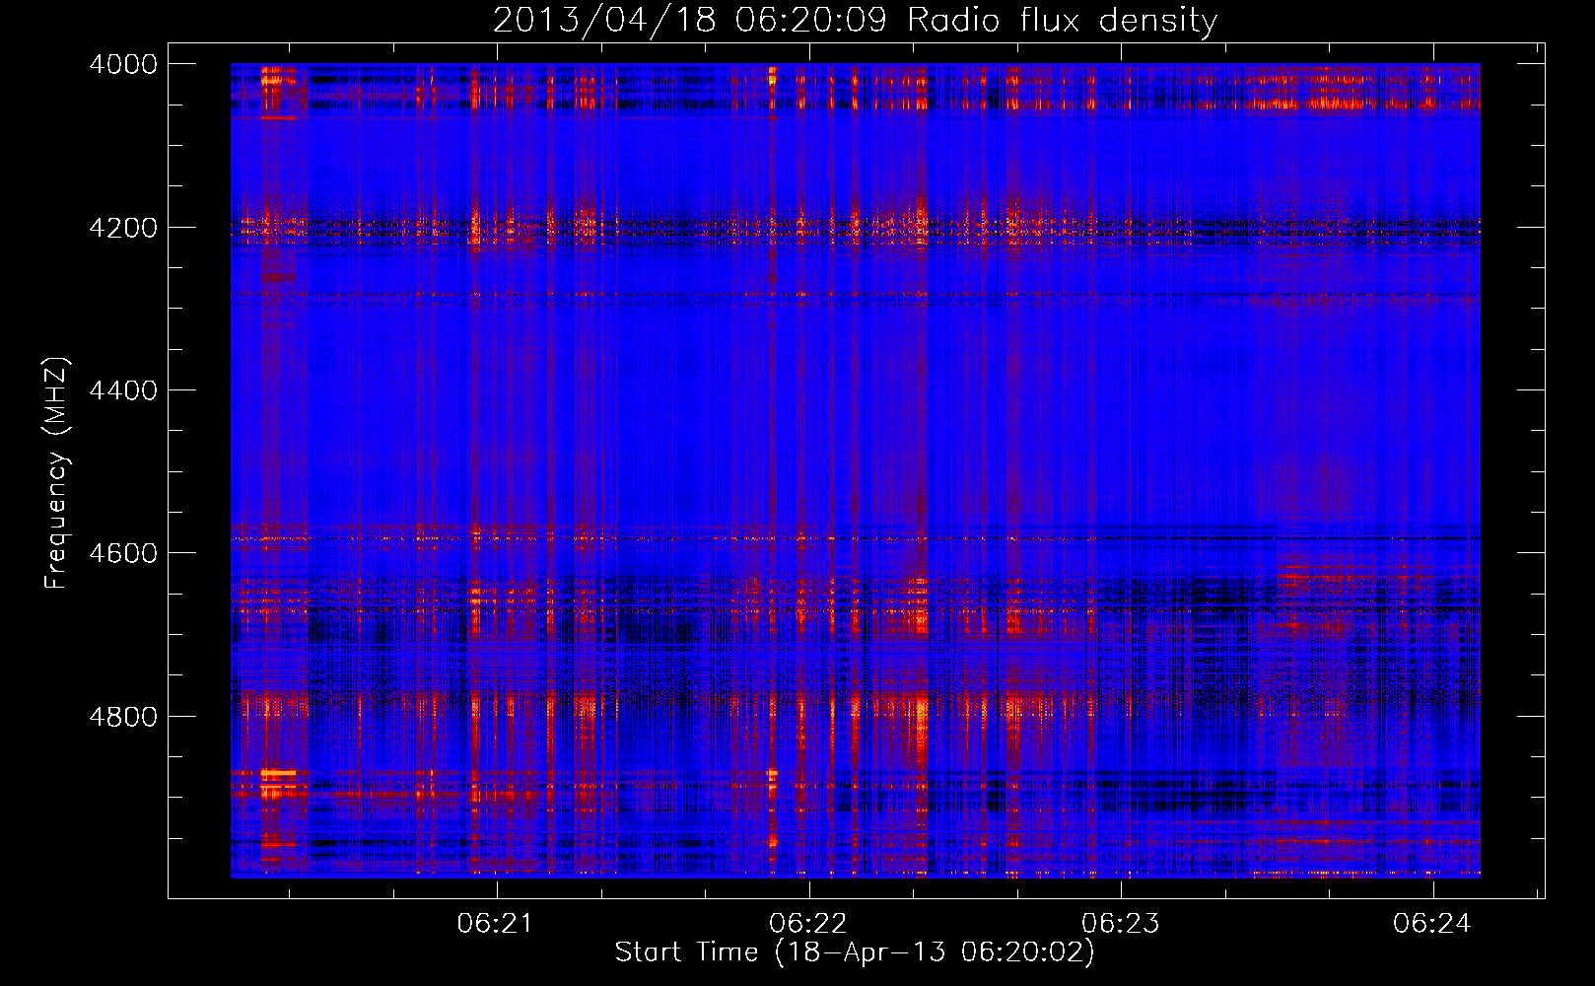The image size is (1595, 986).
Task: Click the 4600 frequency tick label
Action: pos(123,553)
